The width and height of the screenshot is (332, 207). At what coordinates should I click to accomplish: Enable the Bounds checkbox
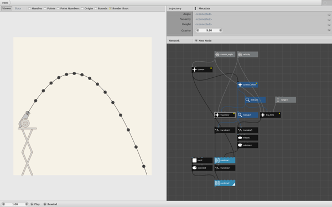coord(96,8)
